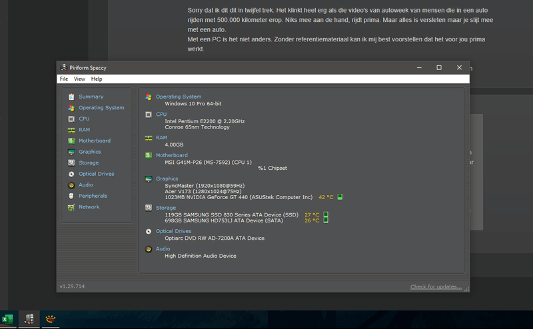Viewport: 533px width, 329px height.
Task: Click the Storage heading link in summary
Action: click(x=166, y=208)
